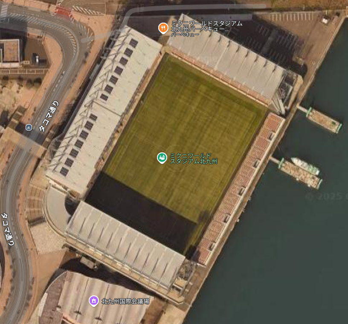This screenshot has width=348, height=324.
Task: Open the purple convention center pin
Action: tap(94, 301)
